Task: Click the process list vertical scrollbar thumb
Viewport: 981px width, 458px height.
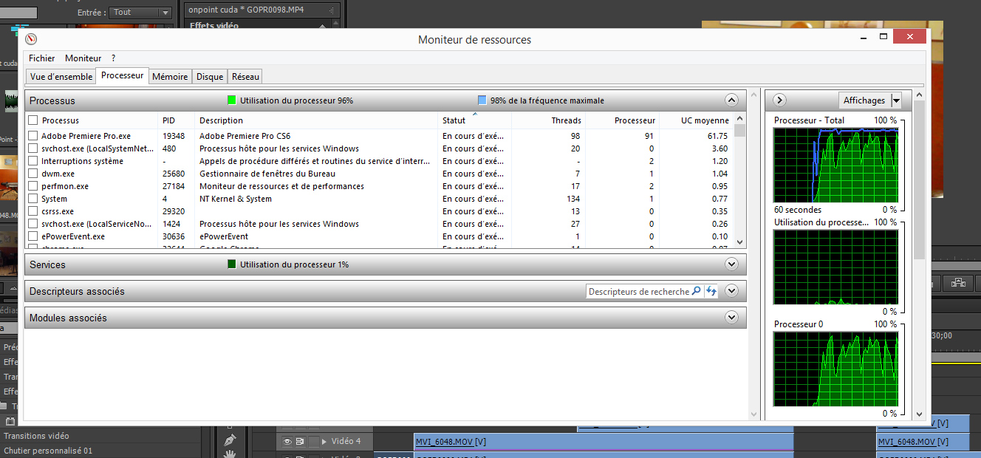Action: [x=740, y=130]
